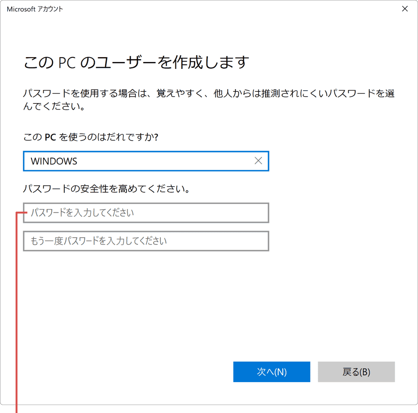The image size is (418, 413).
Task: Focus the もう一度パスワードを入力してください field
Action: [x=146, y=241]
